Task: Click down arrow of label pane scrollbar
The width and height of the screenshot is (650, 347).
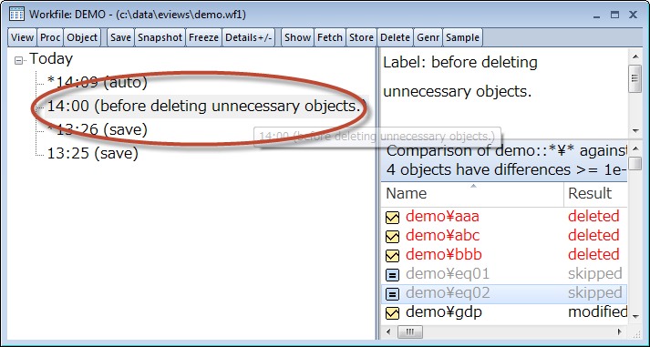Action: (635, 131)
